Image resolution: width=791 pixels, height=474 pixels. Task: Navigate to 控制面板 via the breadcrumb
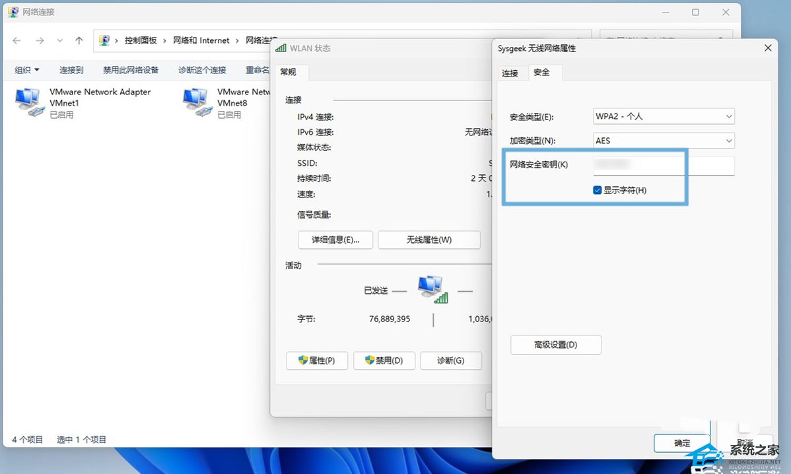point(141,40)
